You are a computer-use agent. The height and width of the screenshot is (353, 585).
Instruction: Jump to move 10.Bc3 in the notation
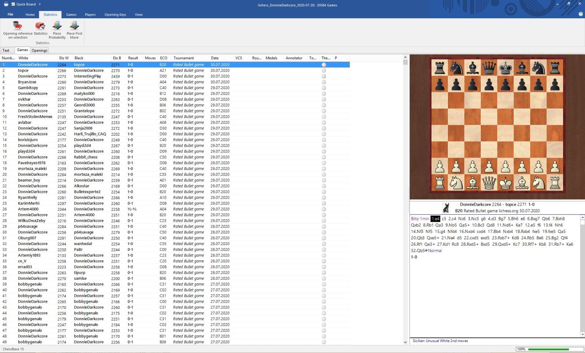[x=478, y=225]
